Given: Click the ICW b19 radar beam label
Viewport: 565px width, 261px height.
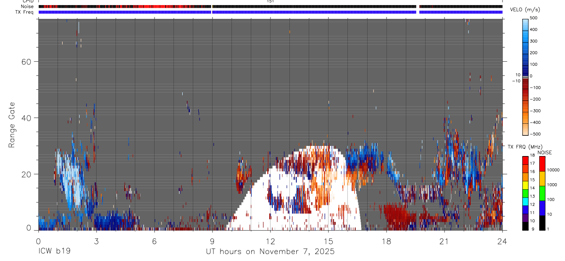Looking at the screenshot, I should point(54,252).
